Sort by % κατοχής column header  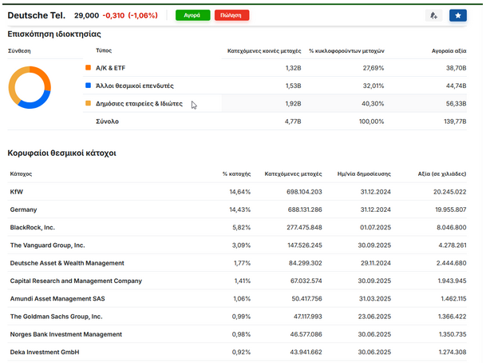[x=236, y=173]
